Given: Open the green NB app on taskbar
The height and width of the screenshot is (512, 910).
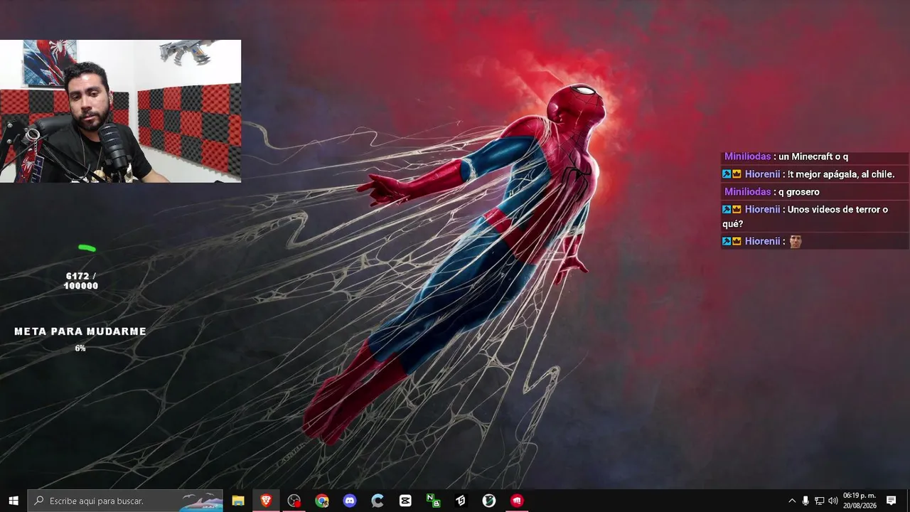Looking at the screenshot, I should tap(433, 501).
